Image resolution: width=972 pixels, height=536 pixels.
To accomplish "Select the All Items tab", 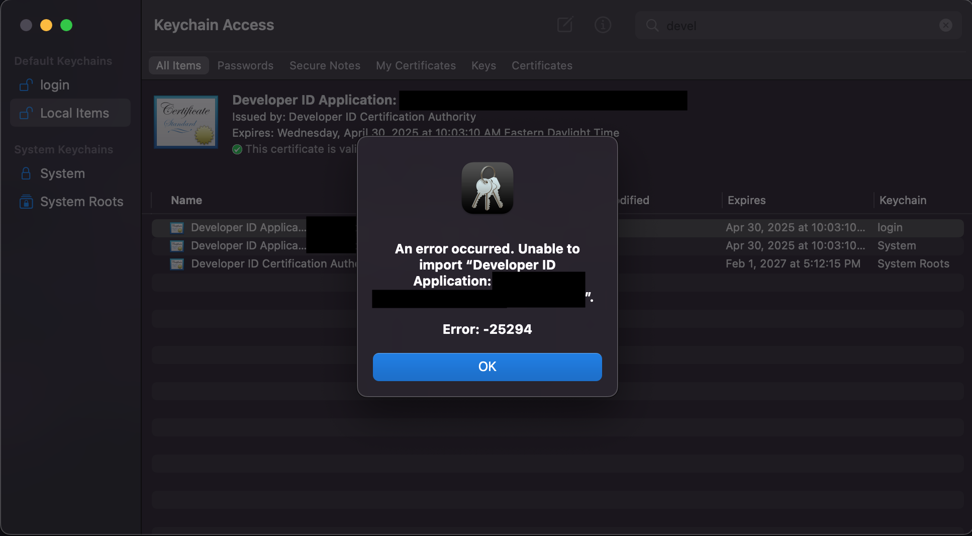I will tap(178, 65).
